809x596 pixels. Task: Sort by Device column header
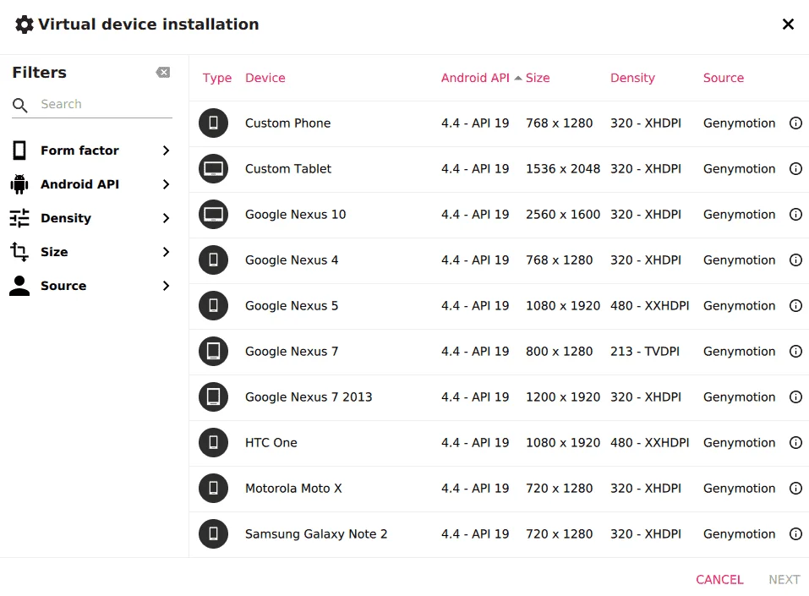(265, 78)
